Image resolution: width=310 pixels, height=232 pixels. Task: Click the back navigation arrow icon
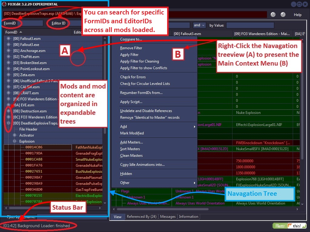pyautogui.click(x=273, y=14)
